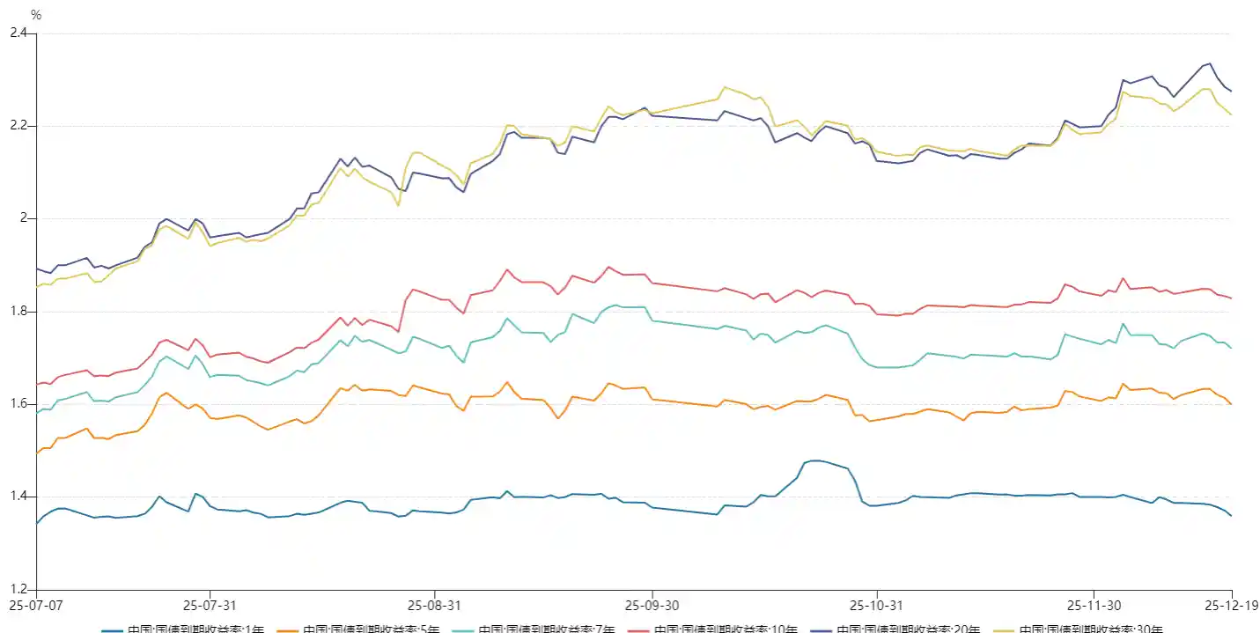Image resolution: width=1260 pixels, height=633 pixels.
Task: Click the 25-07-31 date axis label
Action: click(x=210, y=605)
